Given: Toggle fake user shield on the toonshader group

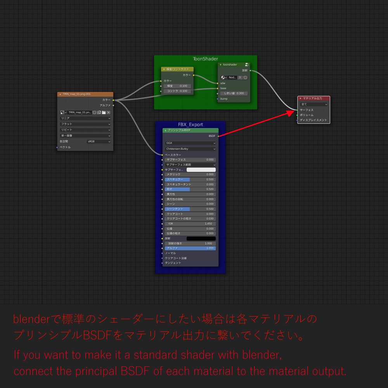Looking at the screenshot, I should pyautogui.click(x=245, y=78).
